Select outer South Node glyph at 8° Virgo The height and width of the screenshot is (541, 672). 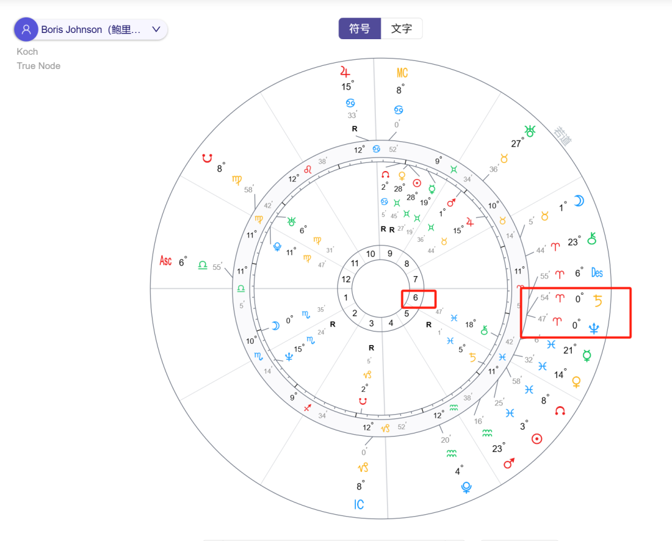tap(207, 159)
